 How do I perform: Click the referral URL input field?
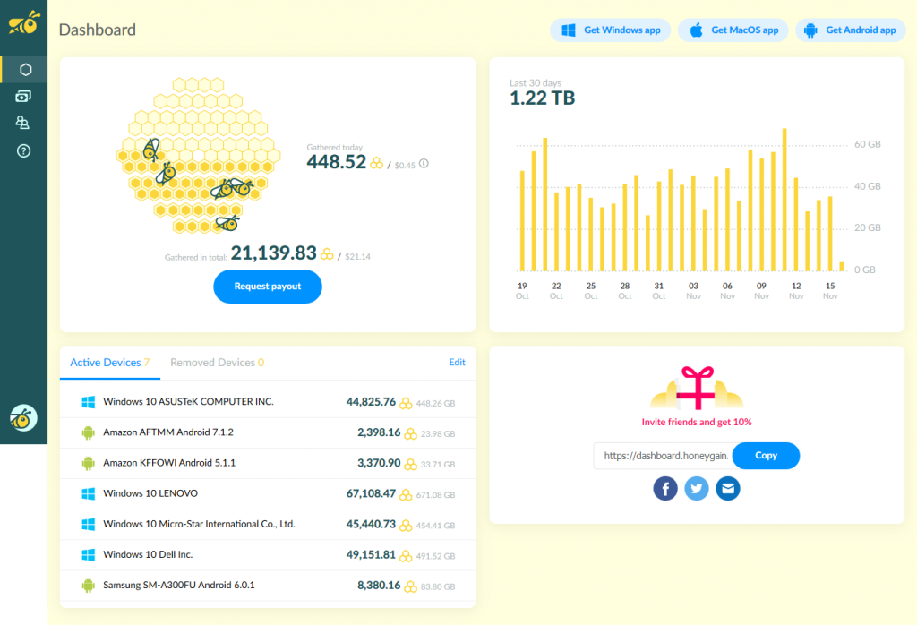pos(663,456)
